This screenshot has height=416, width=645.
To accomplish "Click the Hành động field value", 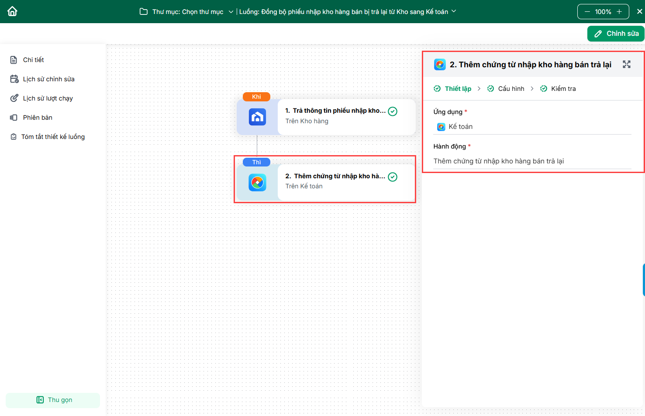I will [498, 161].
